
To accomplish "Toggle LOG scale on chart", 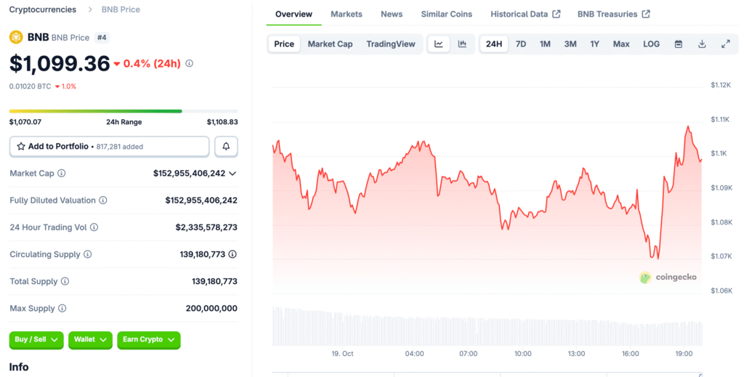I will point(651,44).
